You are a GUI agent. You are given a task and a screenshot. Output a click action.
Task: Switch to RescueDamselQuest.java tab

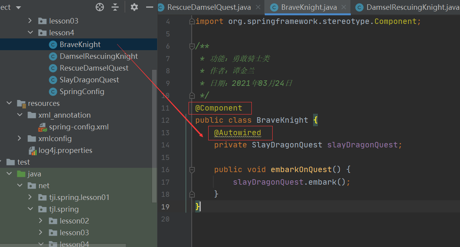pyautogui.click(x=209, y=7)
